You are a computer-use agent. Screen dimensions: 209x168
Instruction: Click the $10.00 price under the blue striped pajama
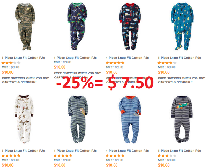tap(112, 165)
